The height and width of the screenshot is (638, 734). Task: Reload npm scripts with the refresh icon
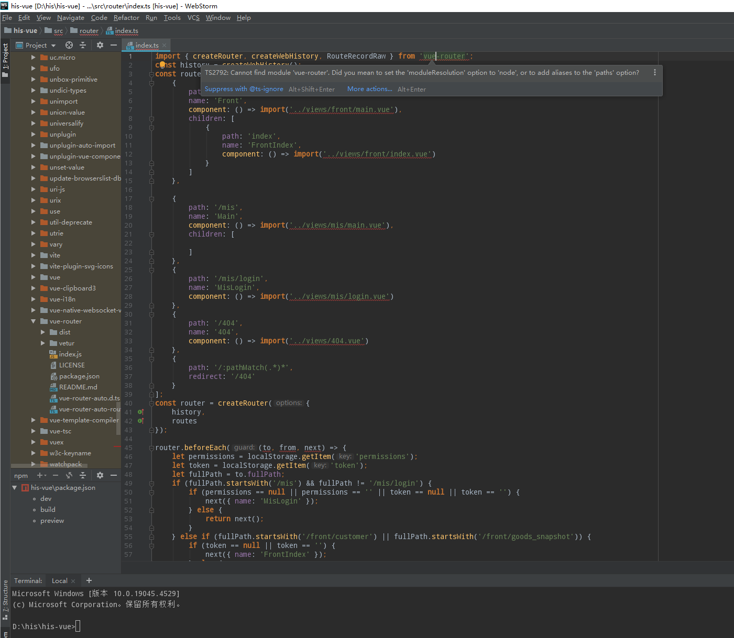point(69,475)
